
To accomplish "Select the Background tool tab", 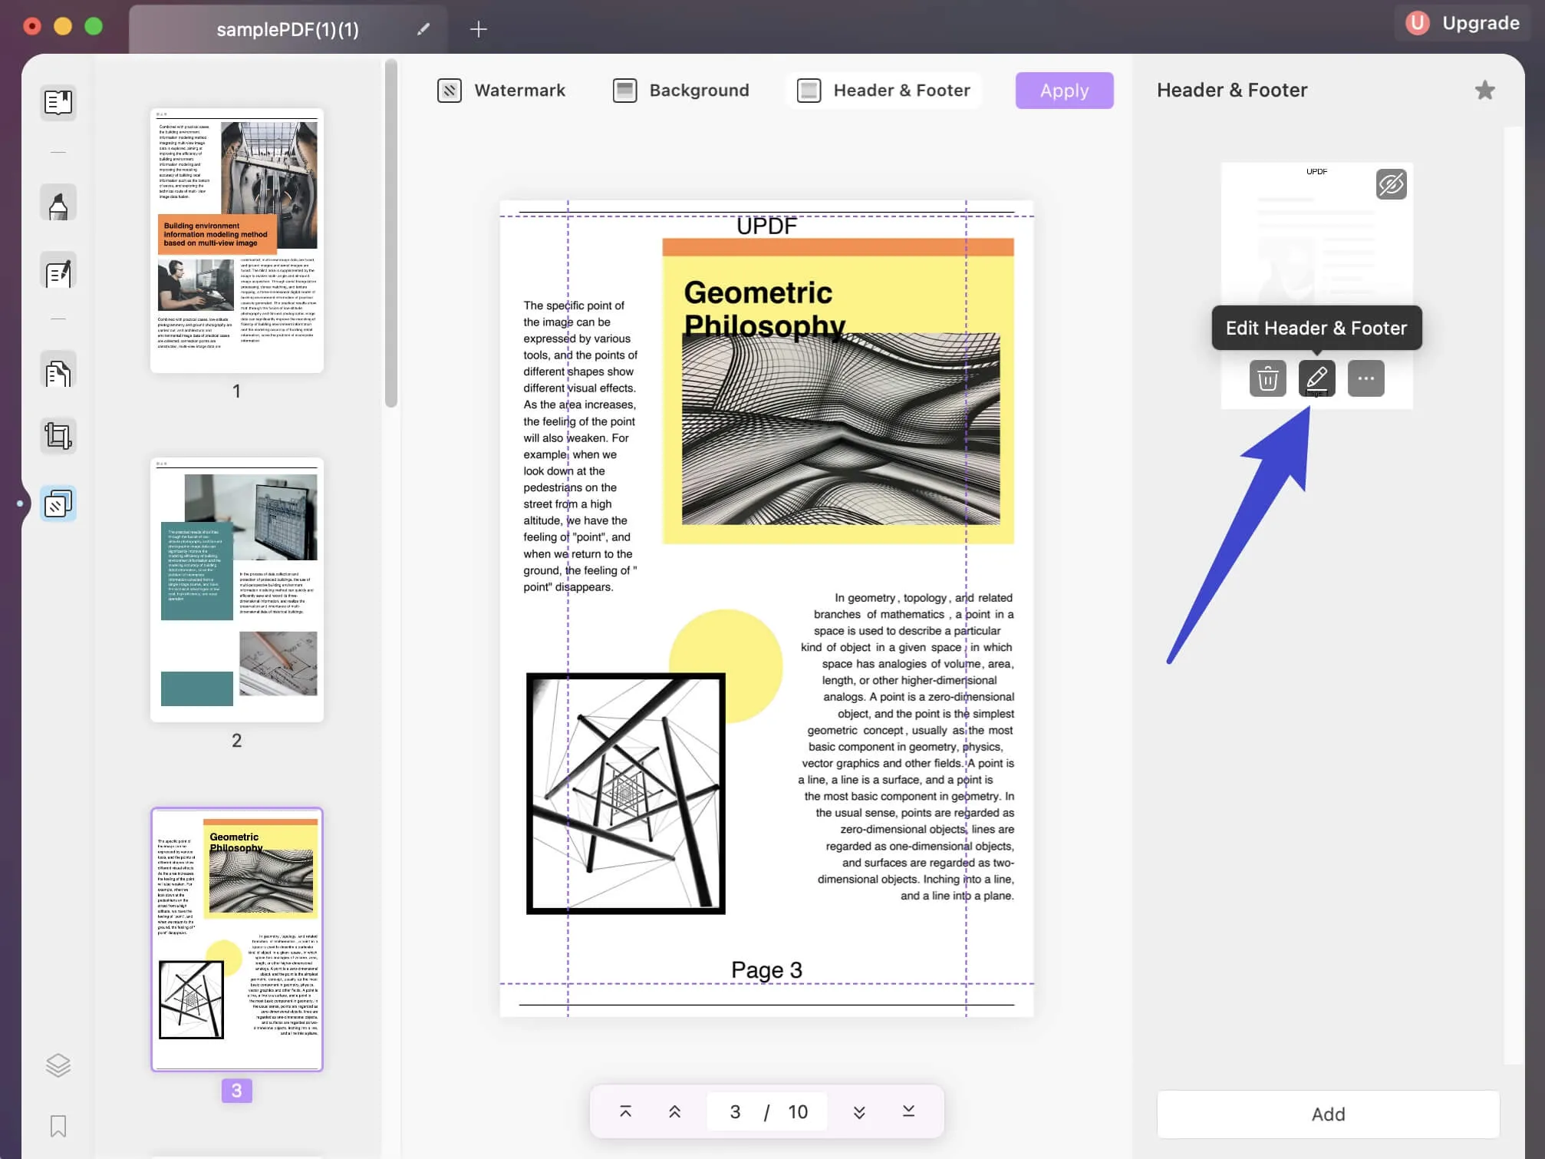I will pos(700,89).
